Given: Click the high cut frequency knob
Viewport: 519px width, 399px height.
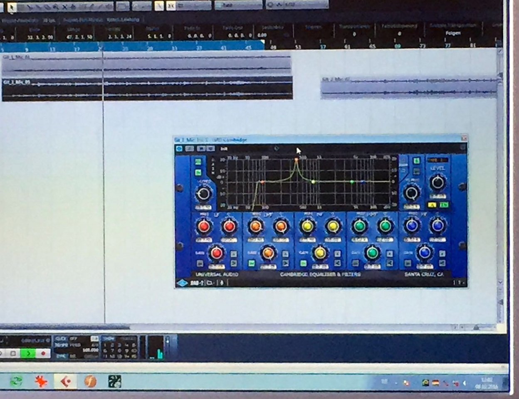Looking at the screenshot, I should (x=412, y=193).
